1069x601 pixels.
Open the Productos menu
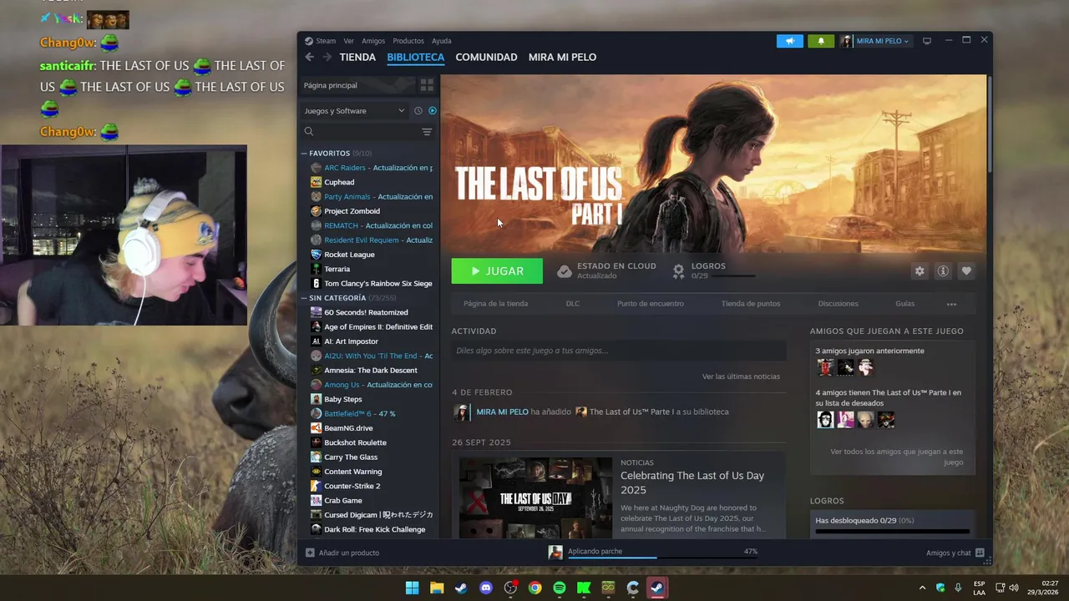pos(408,41)
